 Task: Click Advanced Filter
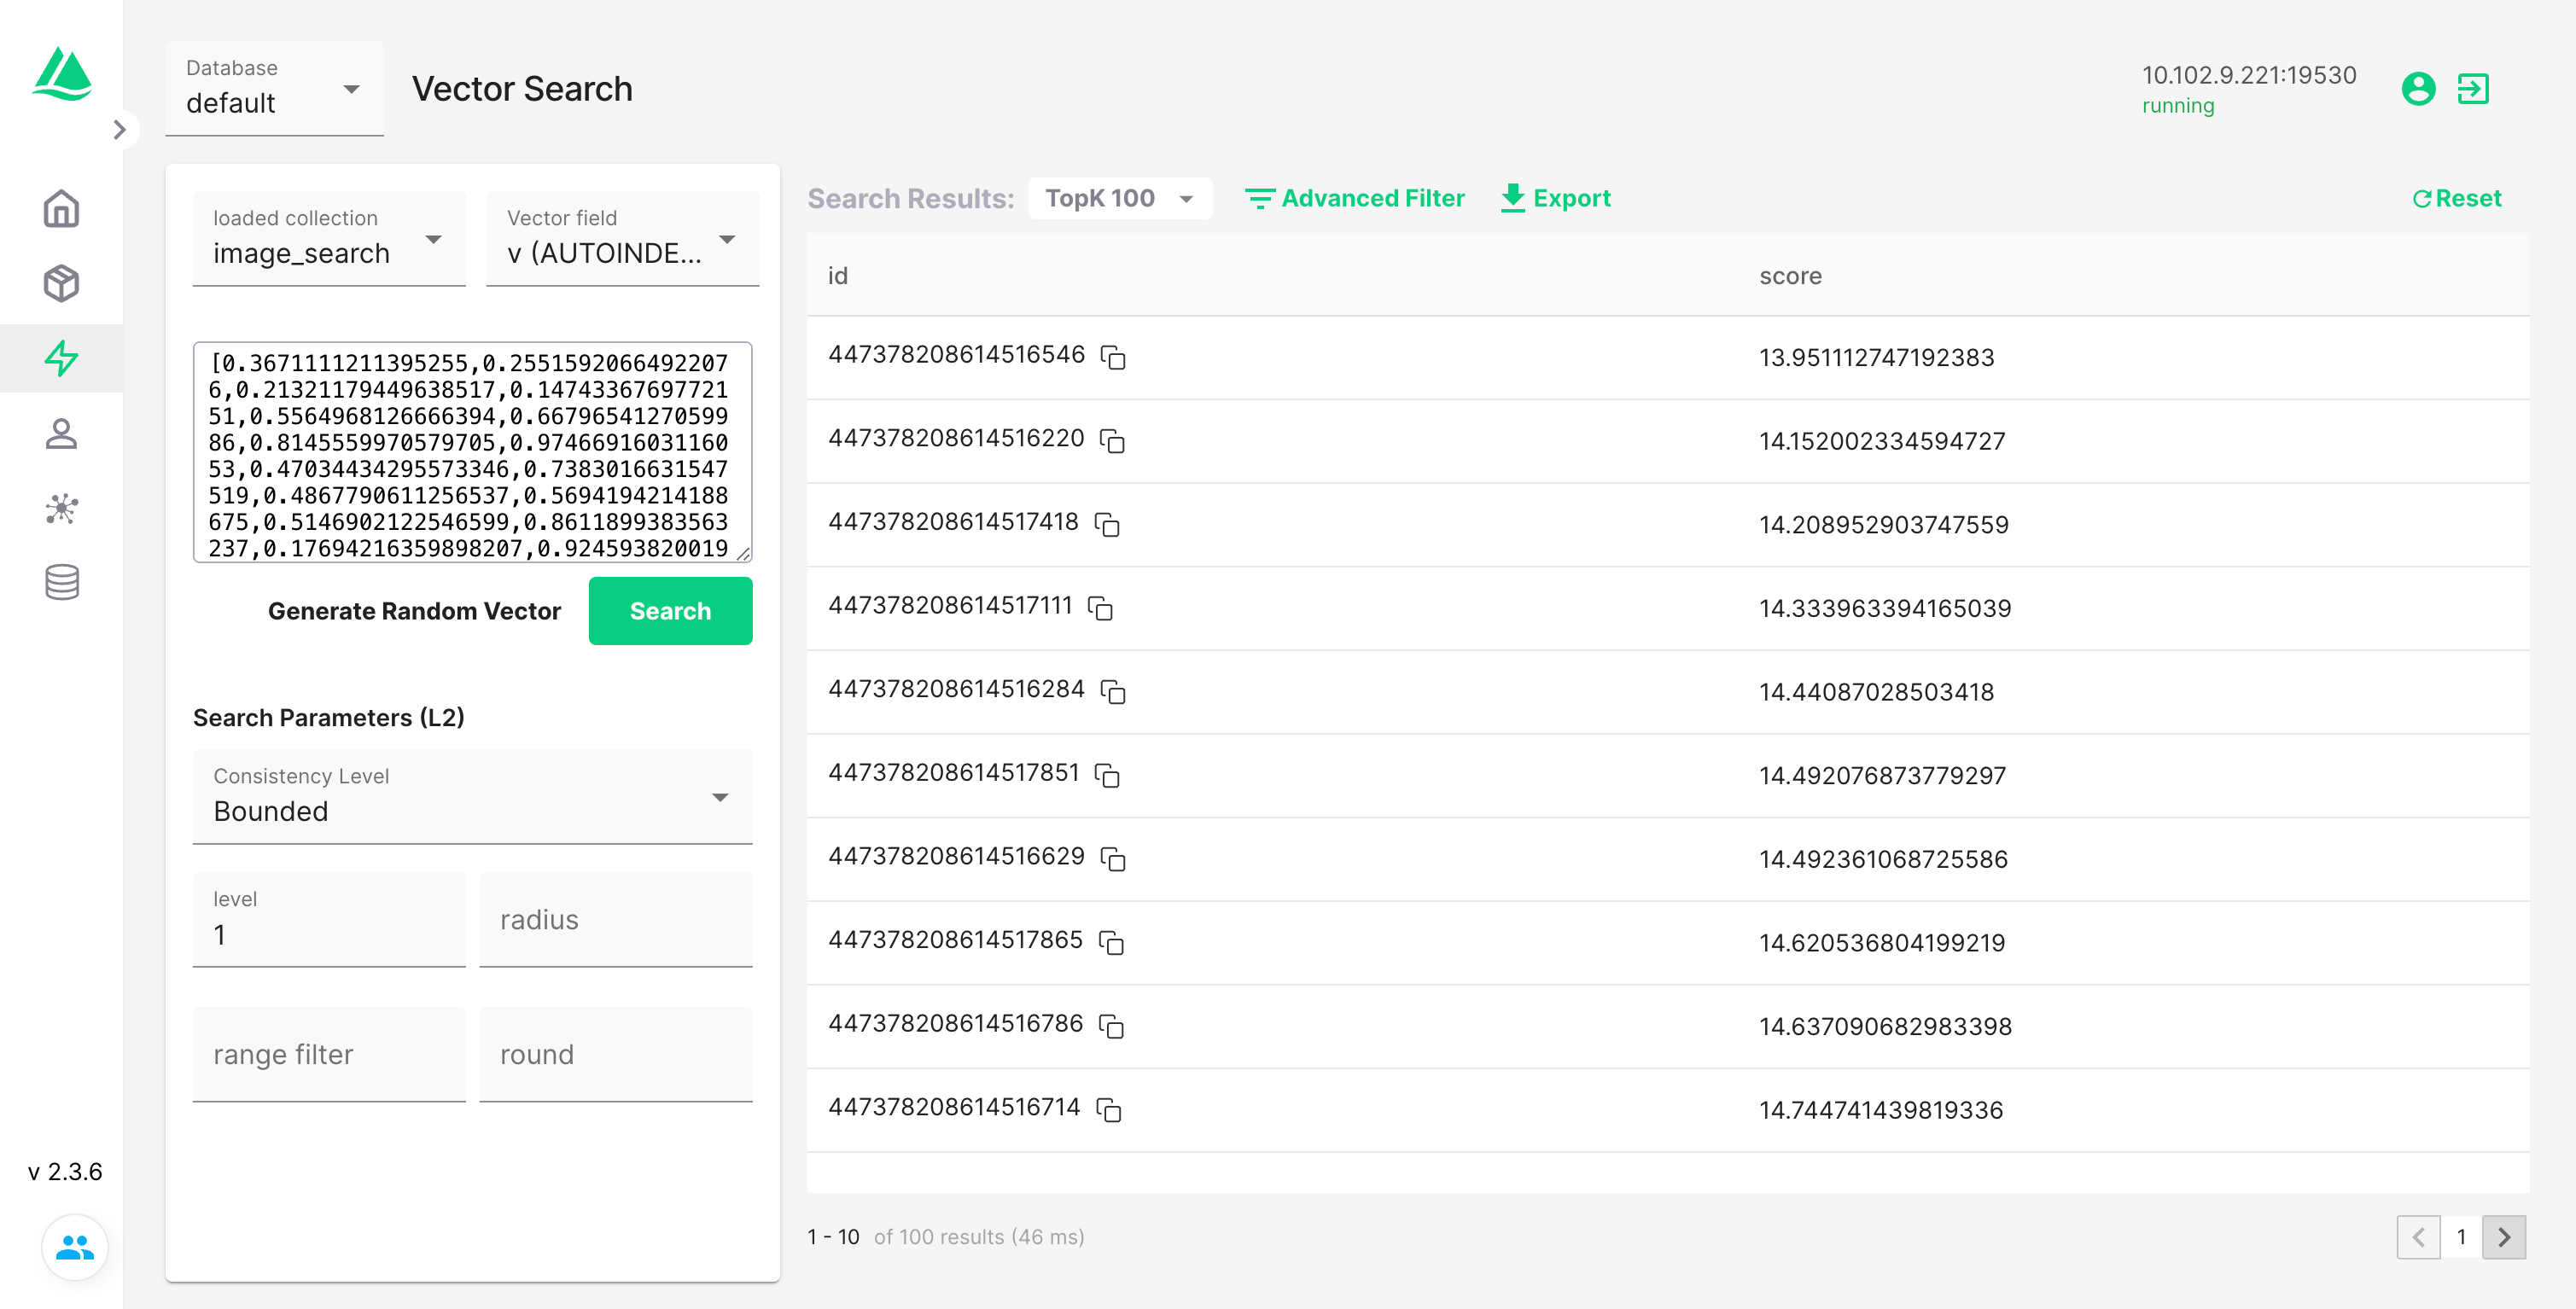[1354, 198]
